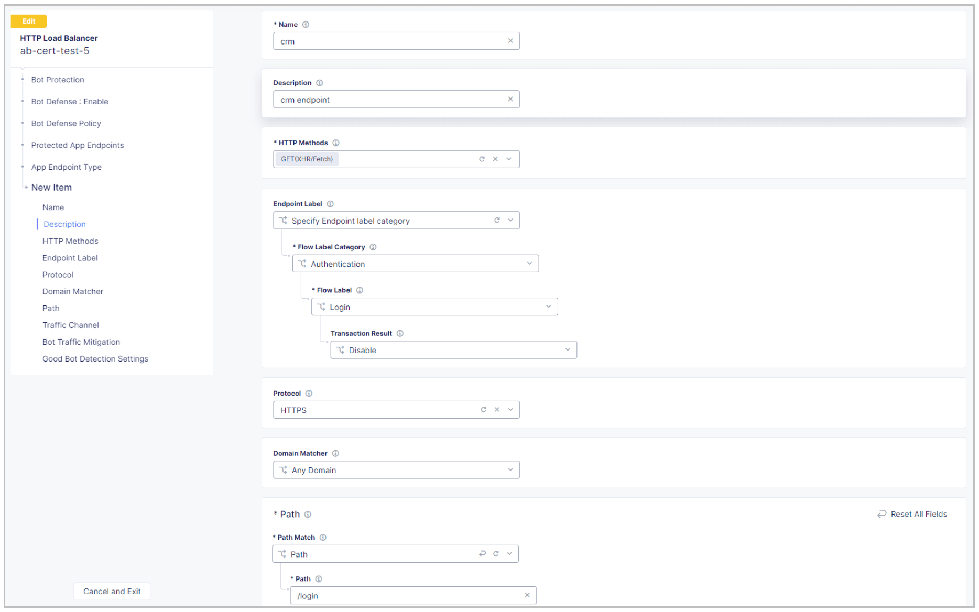Navigate to Good Bot Detection Settings

(x=95, y=358)
